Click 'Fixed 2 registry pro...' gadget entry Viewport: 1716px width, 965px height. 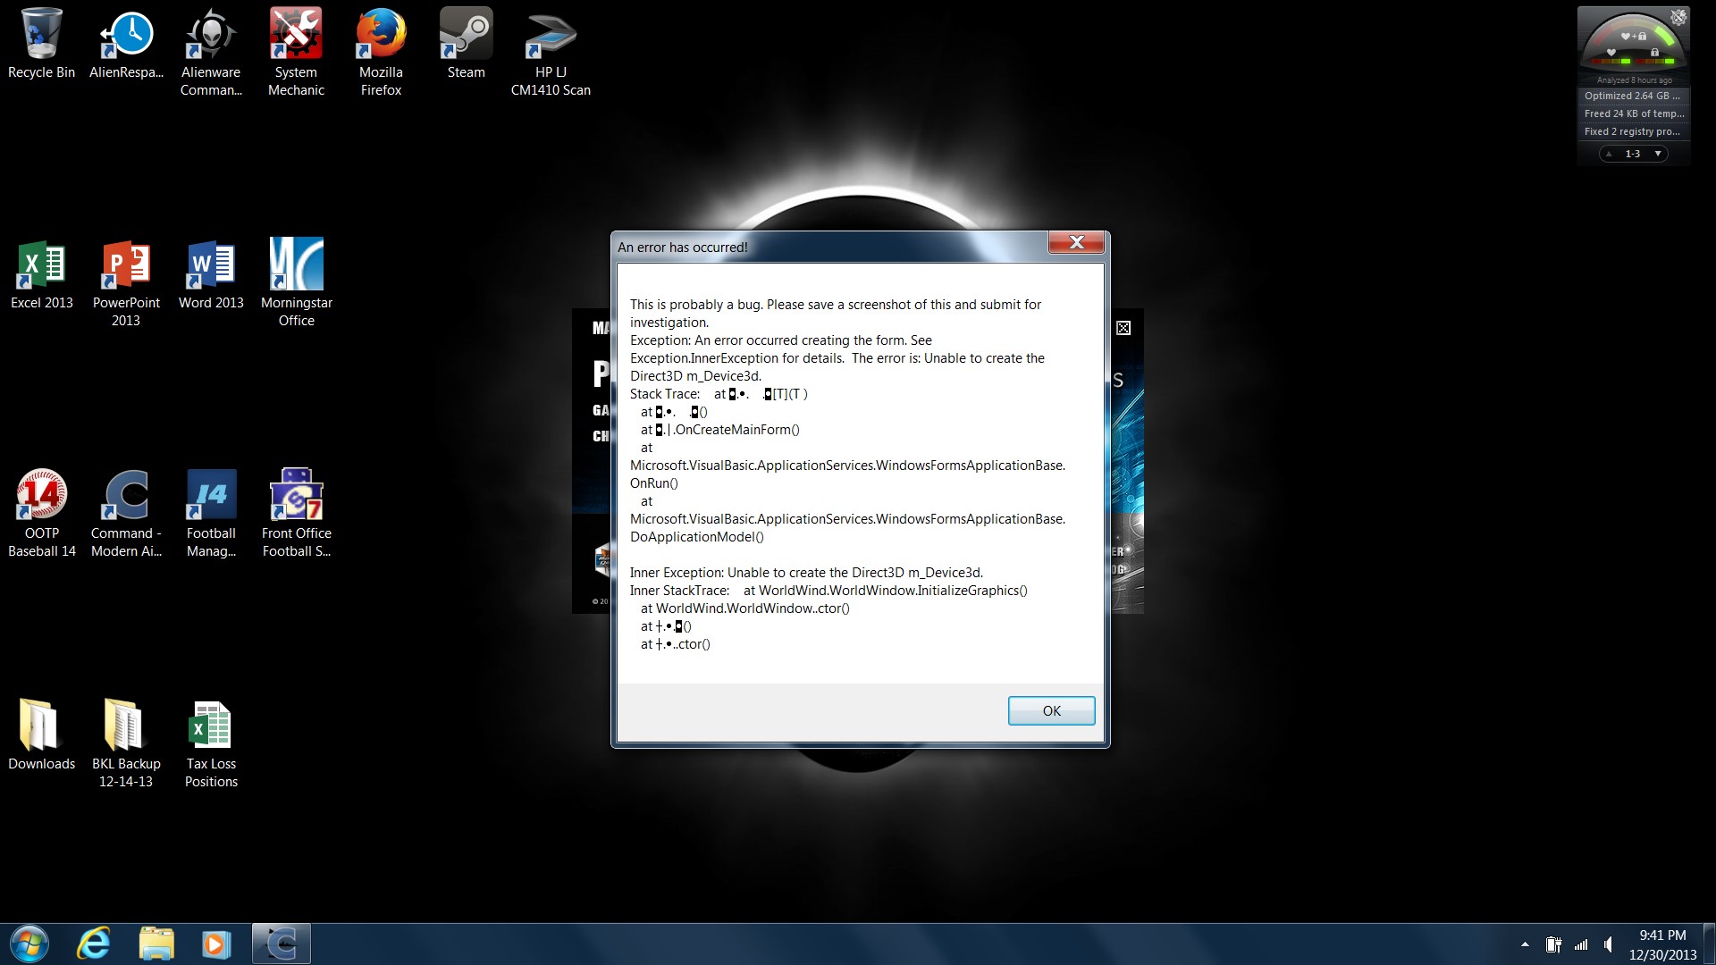click(1632, 131)
